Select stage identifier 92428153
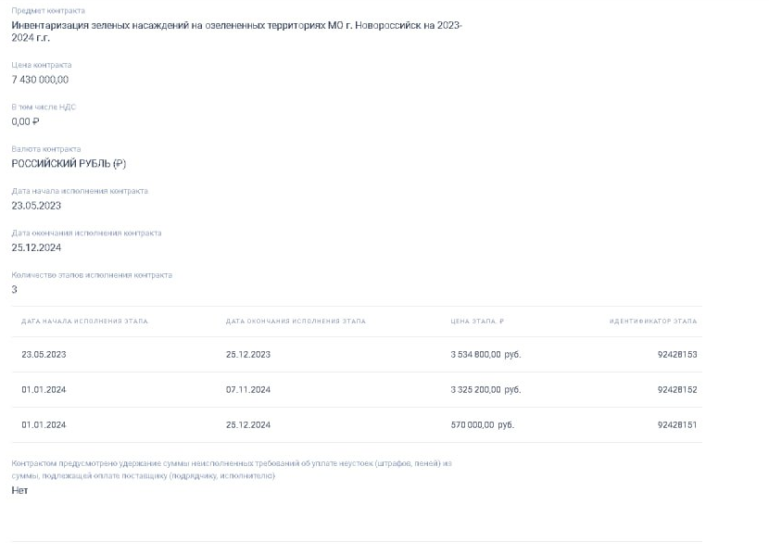This screenshot has width=769, height=555. pos(676,355)
